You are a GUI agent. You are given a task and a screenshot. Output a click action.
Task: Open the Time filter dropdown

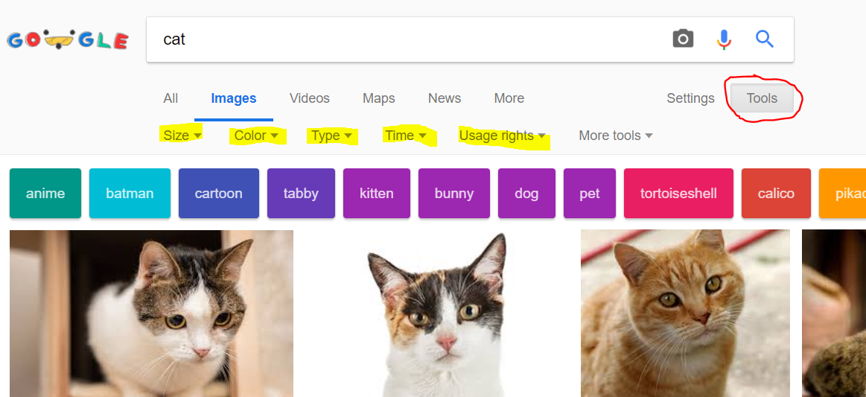pyautogui.click(x=405, y=136)
